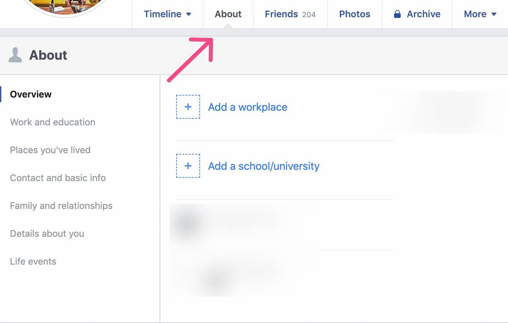Click the lock icon beside Archive
Viewport: 508px width, 323px height.
point(397,14)
